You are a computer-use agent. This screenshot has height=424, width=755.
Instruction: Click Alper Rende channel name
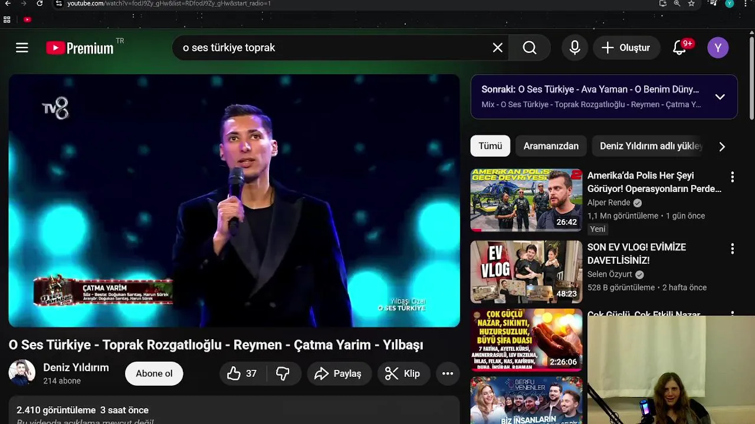(609, 203)
